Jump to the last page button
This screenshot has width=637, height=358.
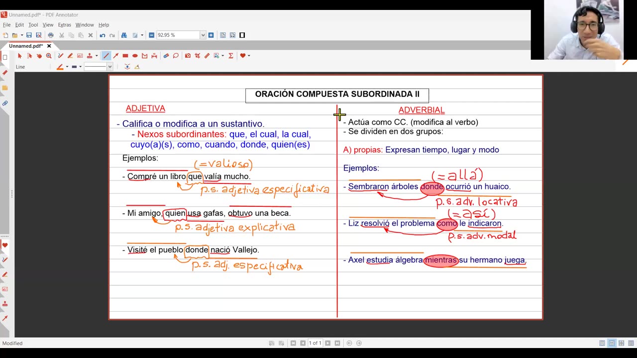(x=337, y=343)
